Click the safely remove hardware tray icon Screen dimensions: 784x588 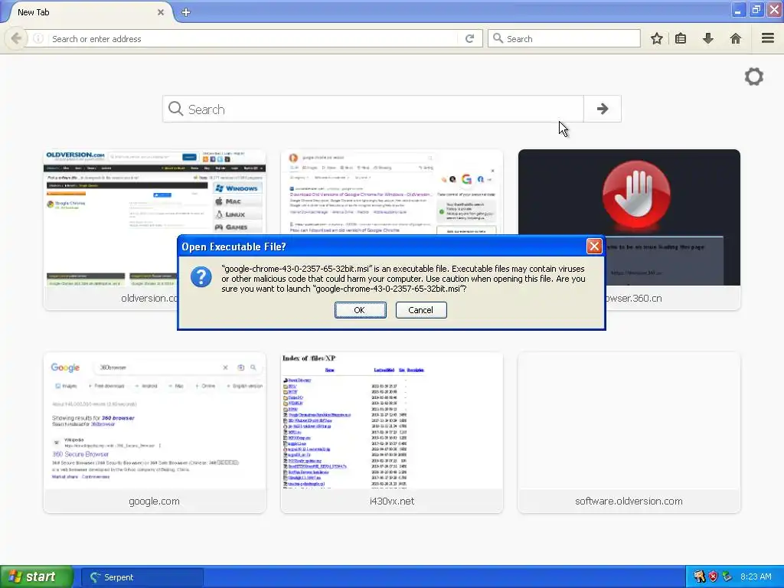727,577
